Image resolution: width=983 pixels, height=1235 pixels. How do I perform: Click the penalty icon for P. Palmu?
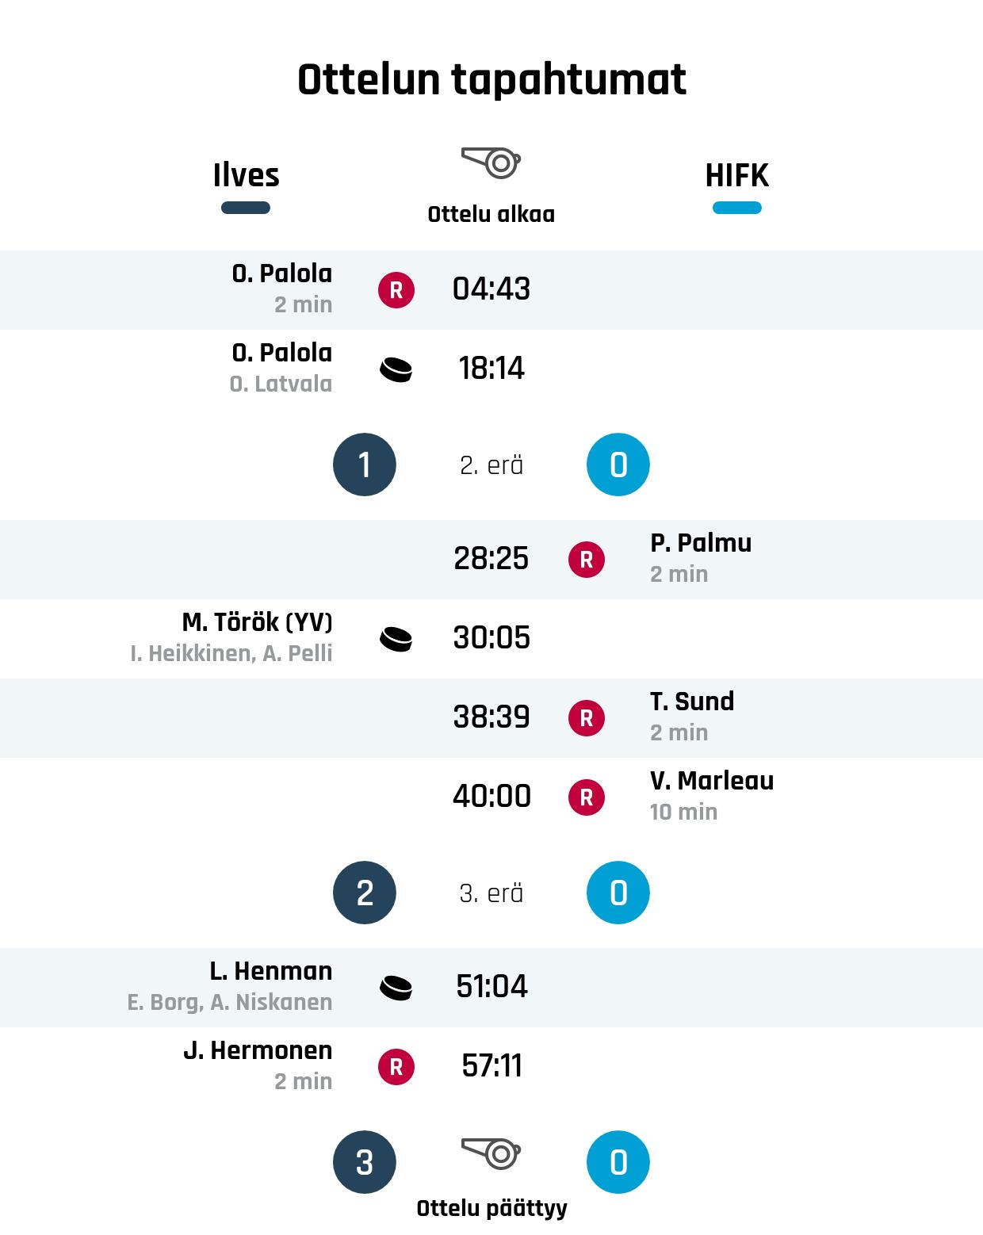click(587, 560)
